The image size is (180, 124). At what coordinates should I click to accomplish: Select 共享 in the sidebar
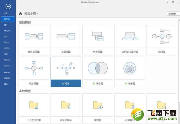[x=6, y=54]
